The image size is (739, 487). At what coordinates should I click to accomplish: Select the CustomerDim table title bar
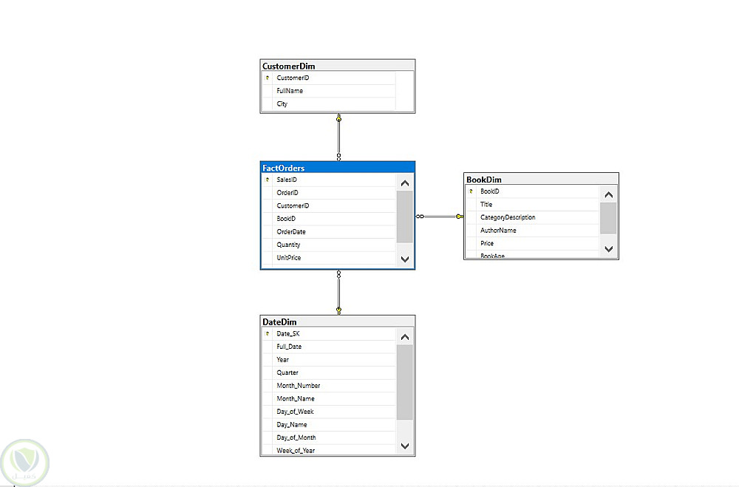pyautogui.click(x=338, y=66)
